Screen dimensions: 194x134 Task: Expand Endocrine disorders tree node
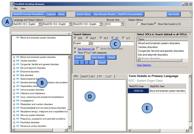[x=14, y=72]
